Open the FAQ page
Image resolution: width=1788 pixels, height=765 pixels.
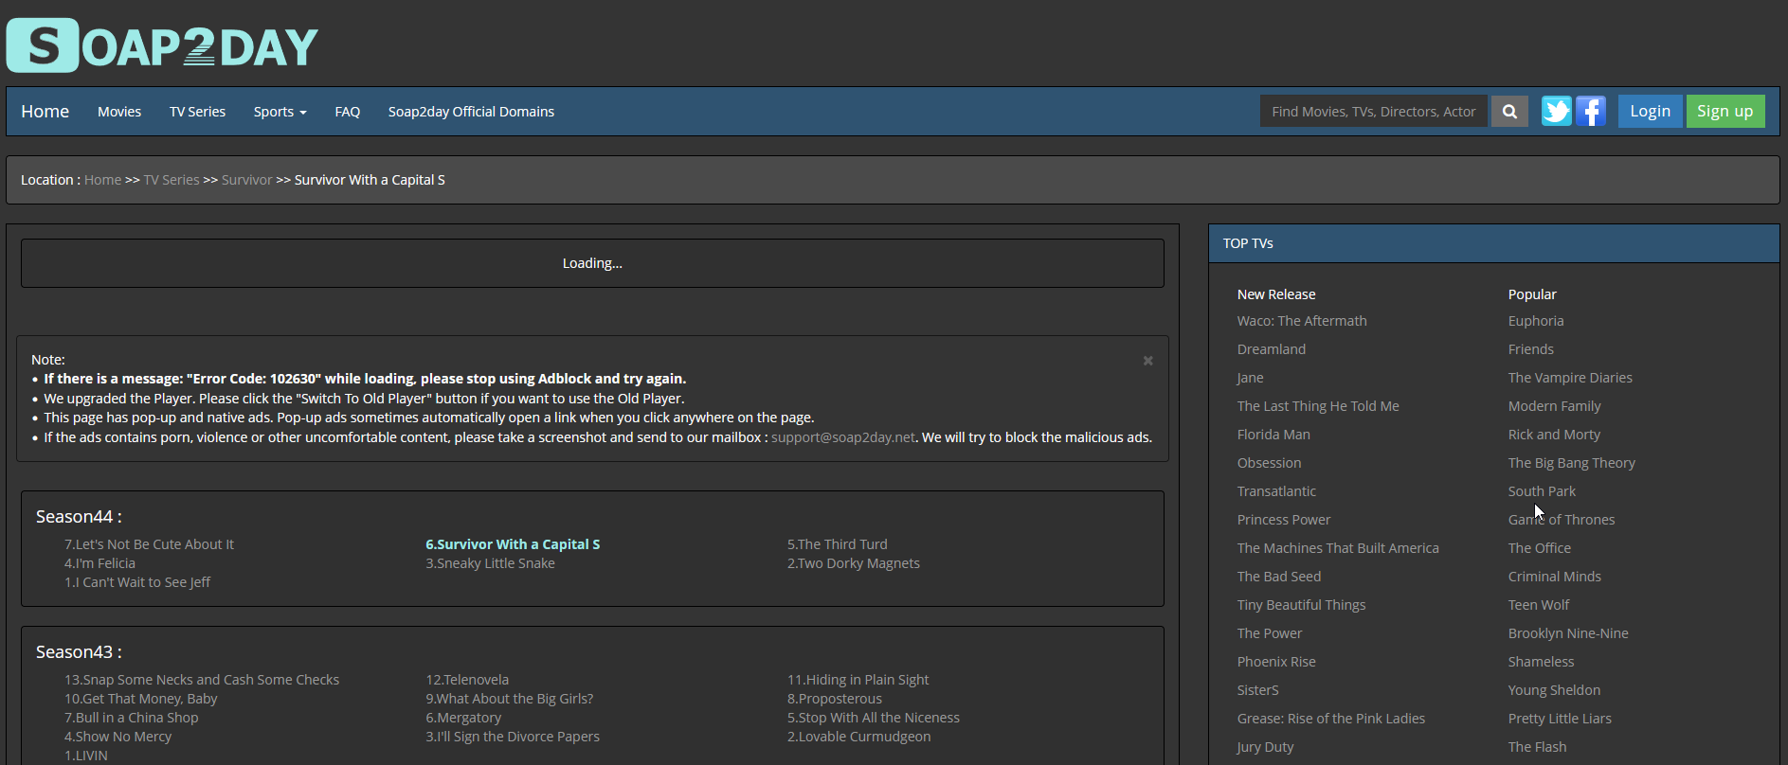347,112
